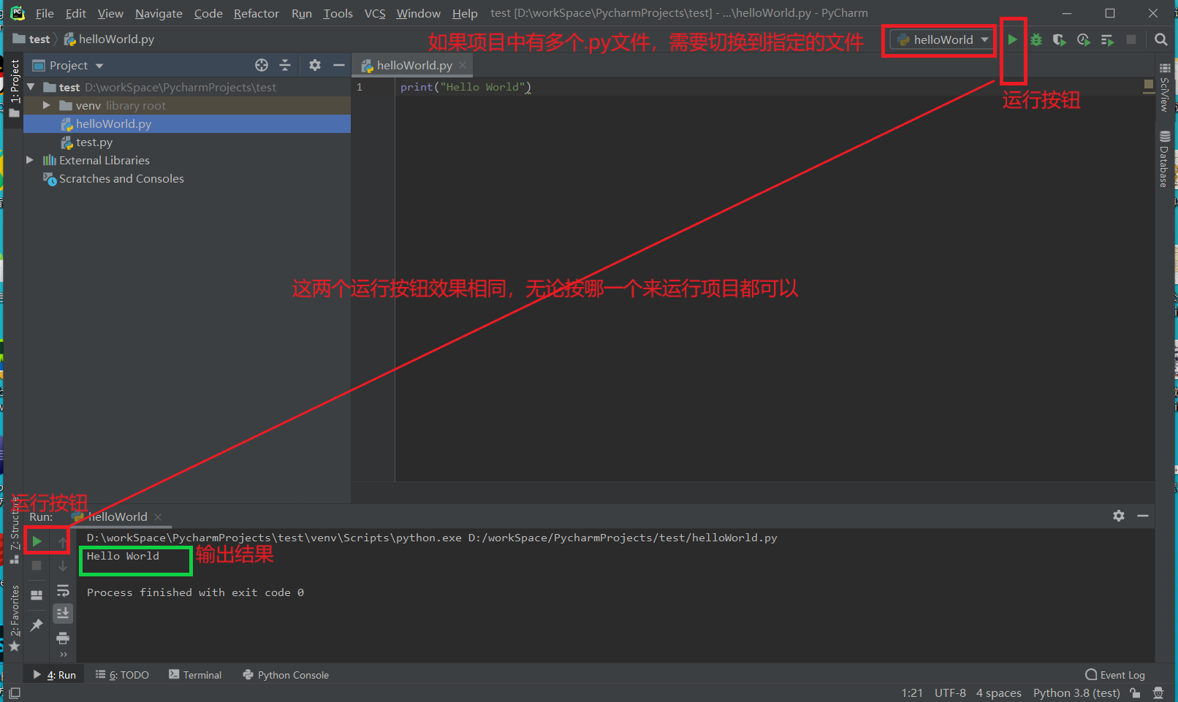Open the Terminal tool window
The image size is (1178, 702).
(195, 675)
